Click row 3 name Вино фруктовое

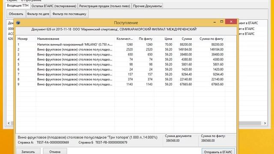[75, 54]
